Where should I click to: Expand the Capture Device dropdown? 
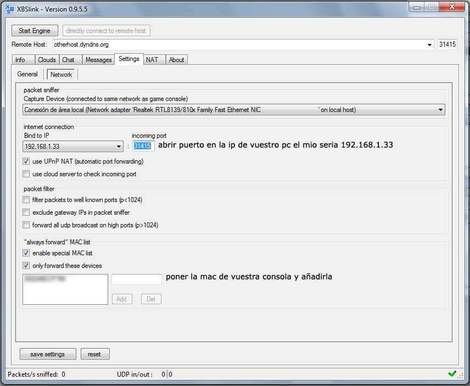pos(440,110)
